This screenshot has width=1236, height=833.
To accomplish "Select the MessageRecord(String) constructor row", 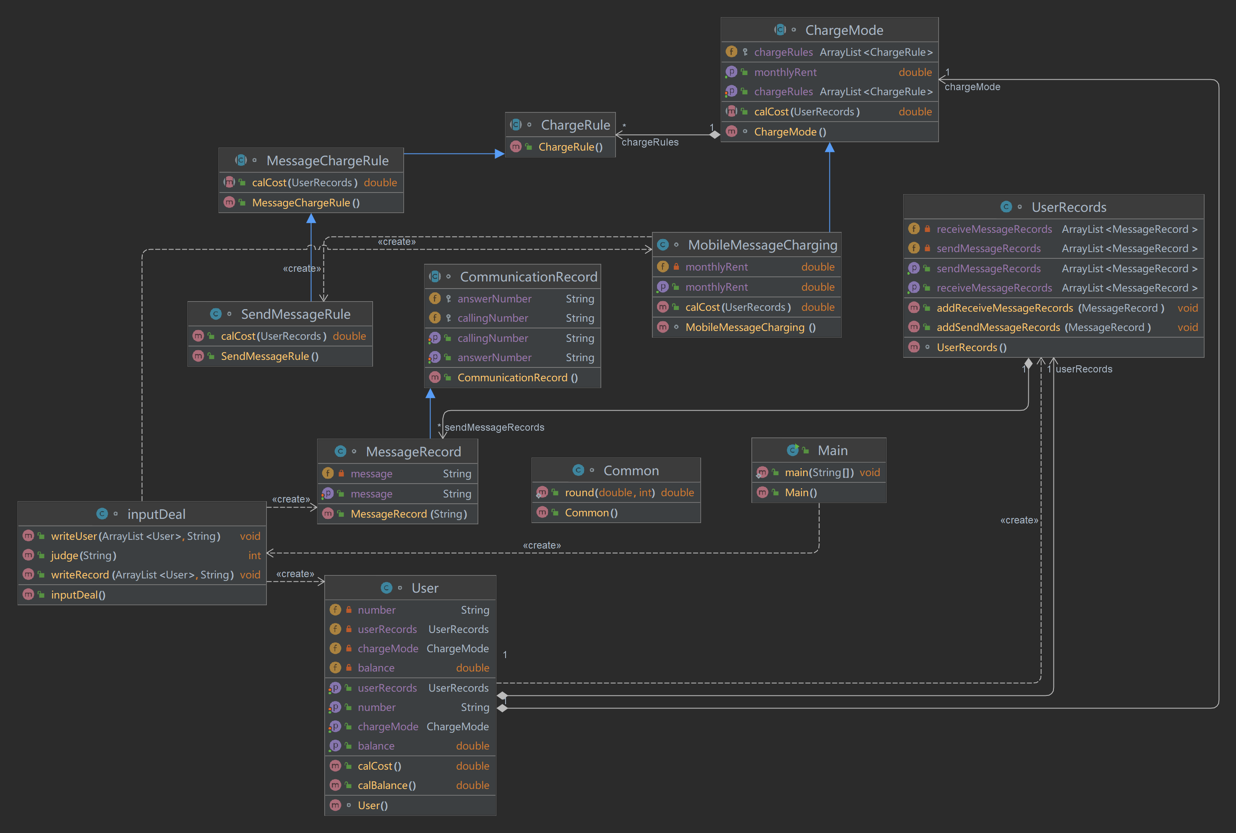I will [x=409, y=514].
